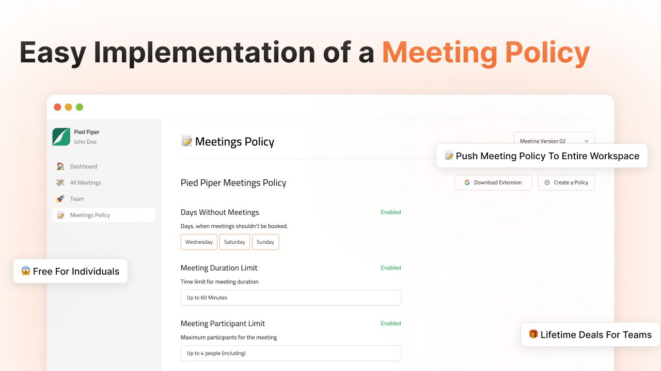Click the Team rocket icon
This screenshot has height=371, width=661.
point(60,199)
